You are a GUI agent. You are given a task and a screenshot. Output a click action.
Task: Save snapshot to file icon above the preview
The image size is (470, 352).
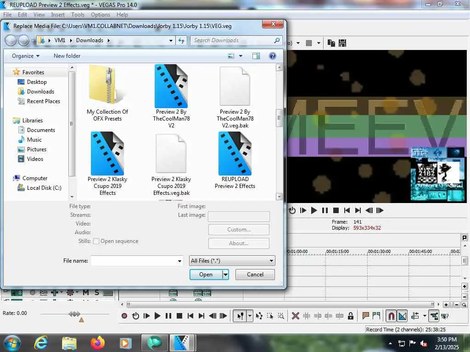pos(342,43)
